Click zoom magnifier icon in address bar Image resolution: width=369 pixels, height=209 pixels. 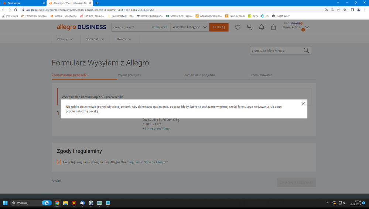pos(332,10)
